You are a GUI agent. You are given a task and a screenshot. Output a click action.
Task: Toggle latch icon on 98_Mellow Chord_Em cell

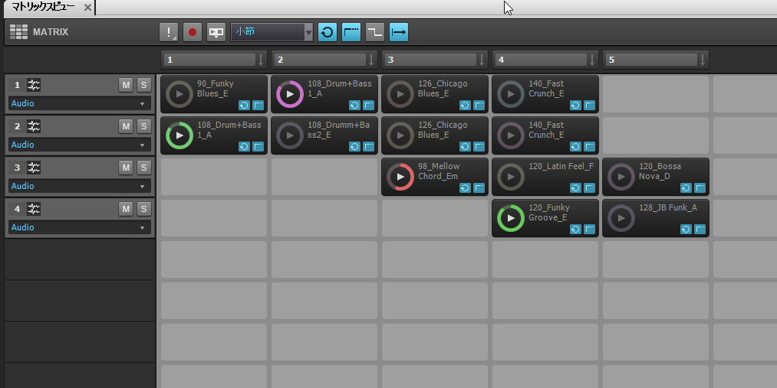tap(479, 187)
